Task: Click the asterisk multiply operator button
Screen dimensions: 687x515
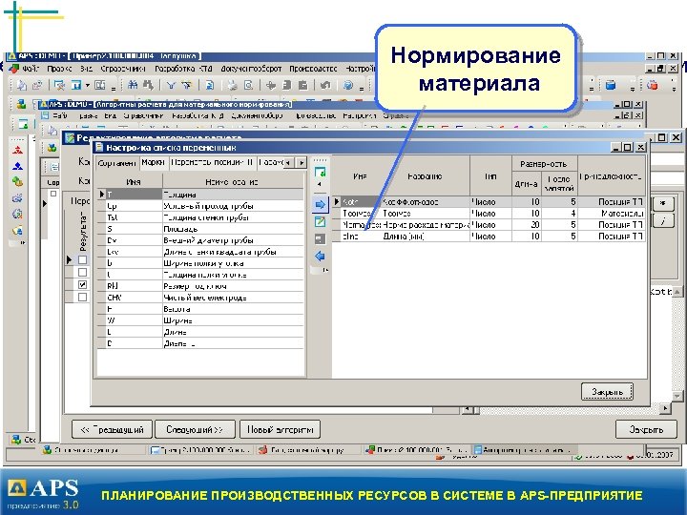Action: coord(663,204)
